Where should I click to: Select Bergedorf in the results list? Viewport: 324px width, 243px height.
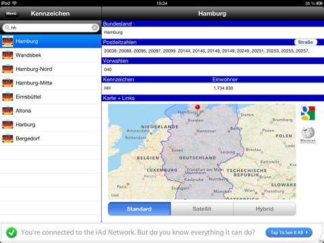51,138
